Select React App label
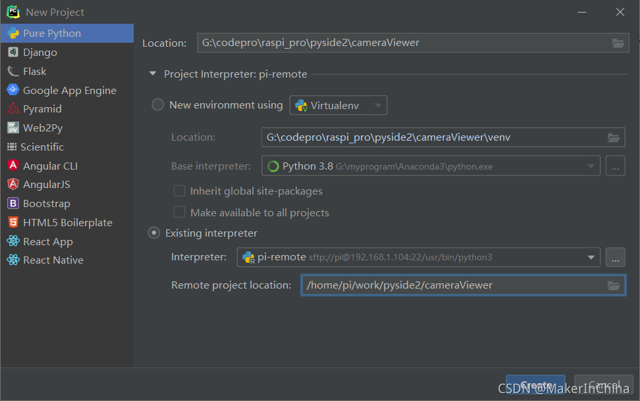Screen dimensions: 640x401 tap(48, 242)
